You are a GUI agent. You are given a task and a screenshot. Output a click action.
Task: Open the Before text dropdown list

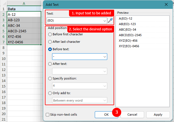coord(104,57)
